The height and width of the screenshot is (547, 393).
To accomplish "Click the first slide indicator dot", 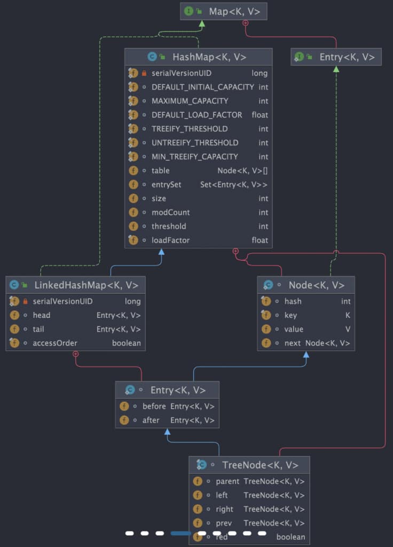I will coord(130,533).
